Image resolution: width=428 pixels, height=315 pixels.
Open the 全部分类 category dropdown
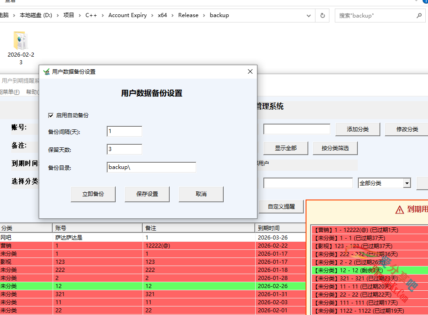[x=407, y=183]
